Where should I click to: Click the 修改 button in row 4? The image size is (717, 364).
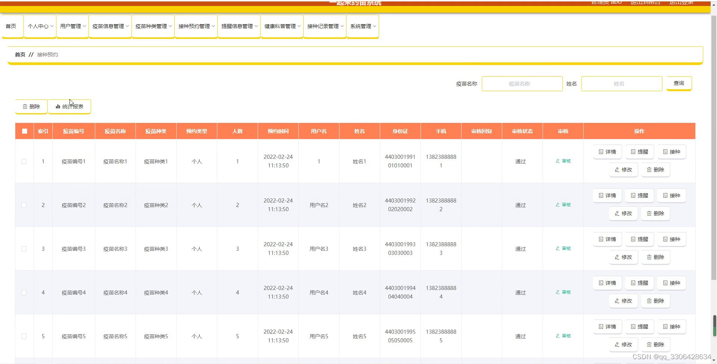tap(623, 301)
